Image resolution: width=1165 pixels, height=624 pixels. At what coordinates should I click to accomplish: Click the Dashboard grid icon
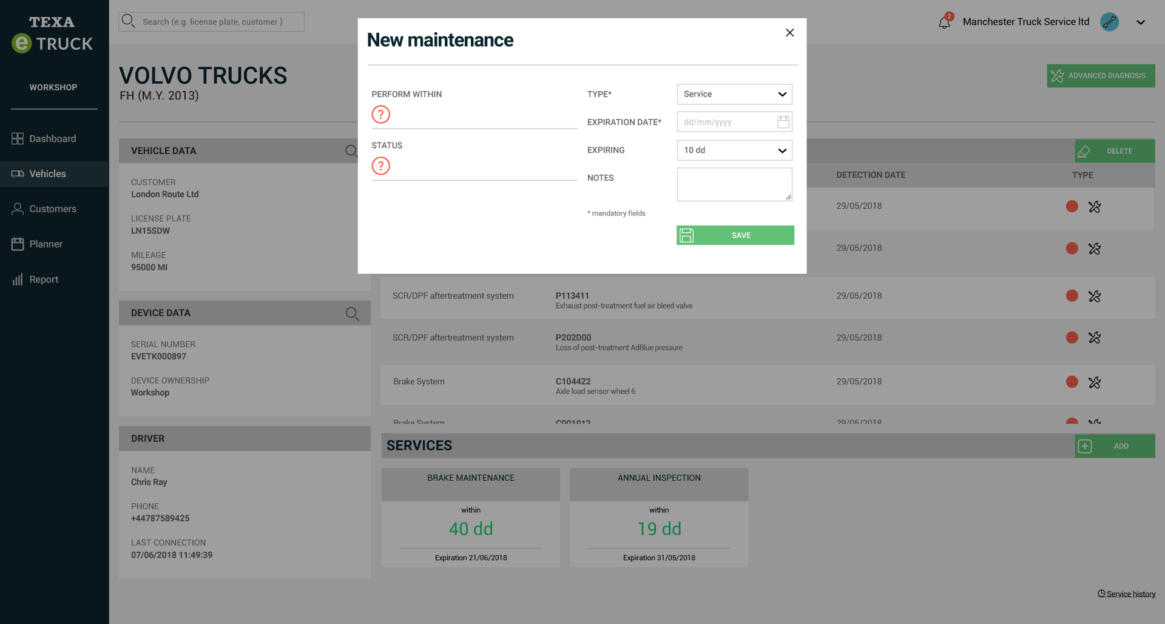click(18, 138)
